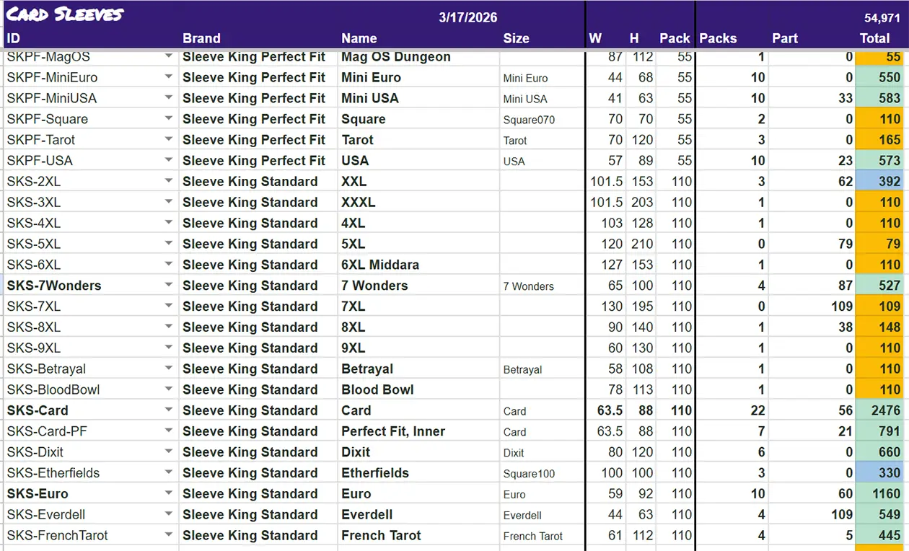Viewport: 909px width, 551px height.
Task: Select the '7 Wonders' name cell
Action: click(x=418, y=286)
